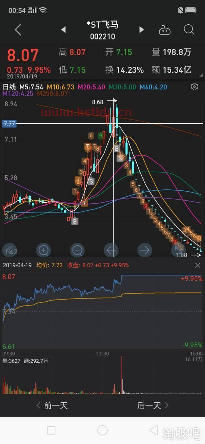The image size is (205, 444).
Task: Tap the Android home circle button
Action: pos(102,430)
